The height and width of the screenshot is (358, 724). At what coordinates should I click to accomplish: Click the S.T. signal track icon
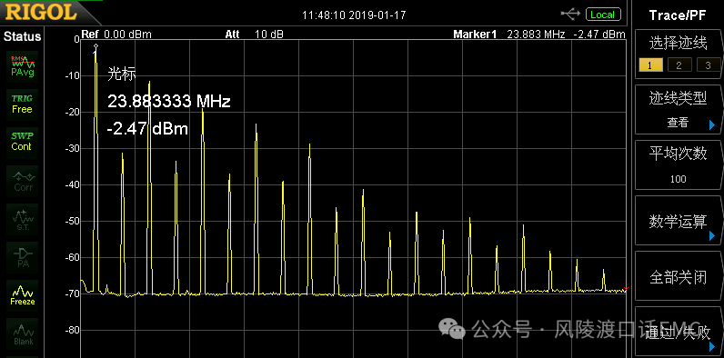(23, 219)
